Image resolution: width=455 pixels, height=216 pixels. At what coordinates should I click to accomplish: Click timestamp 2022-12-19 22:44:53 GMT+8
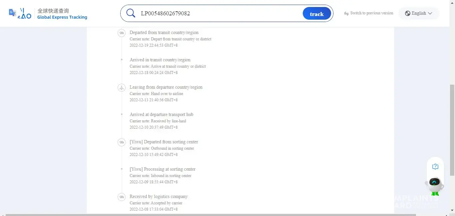coord(154,45)
